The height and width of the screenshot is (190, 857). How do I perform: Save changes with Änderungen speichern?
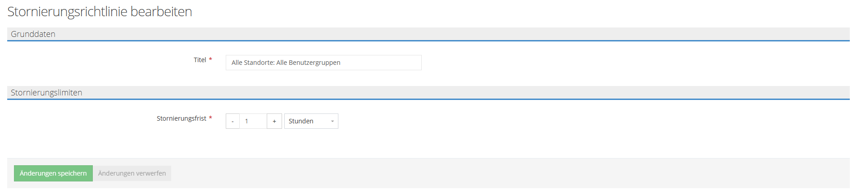coord(53,173)
